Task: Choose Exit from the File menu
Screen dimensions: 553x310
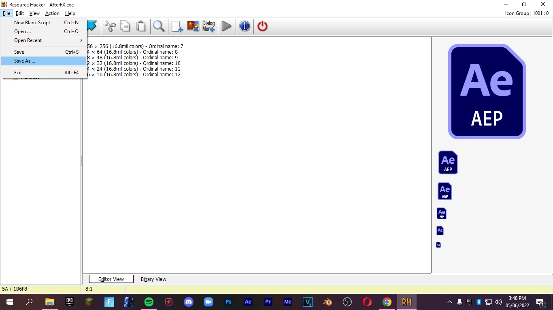Action: (x=44, y=73)
